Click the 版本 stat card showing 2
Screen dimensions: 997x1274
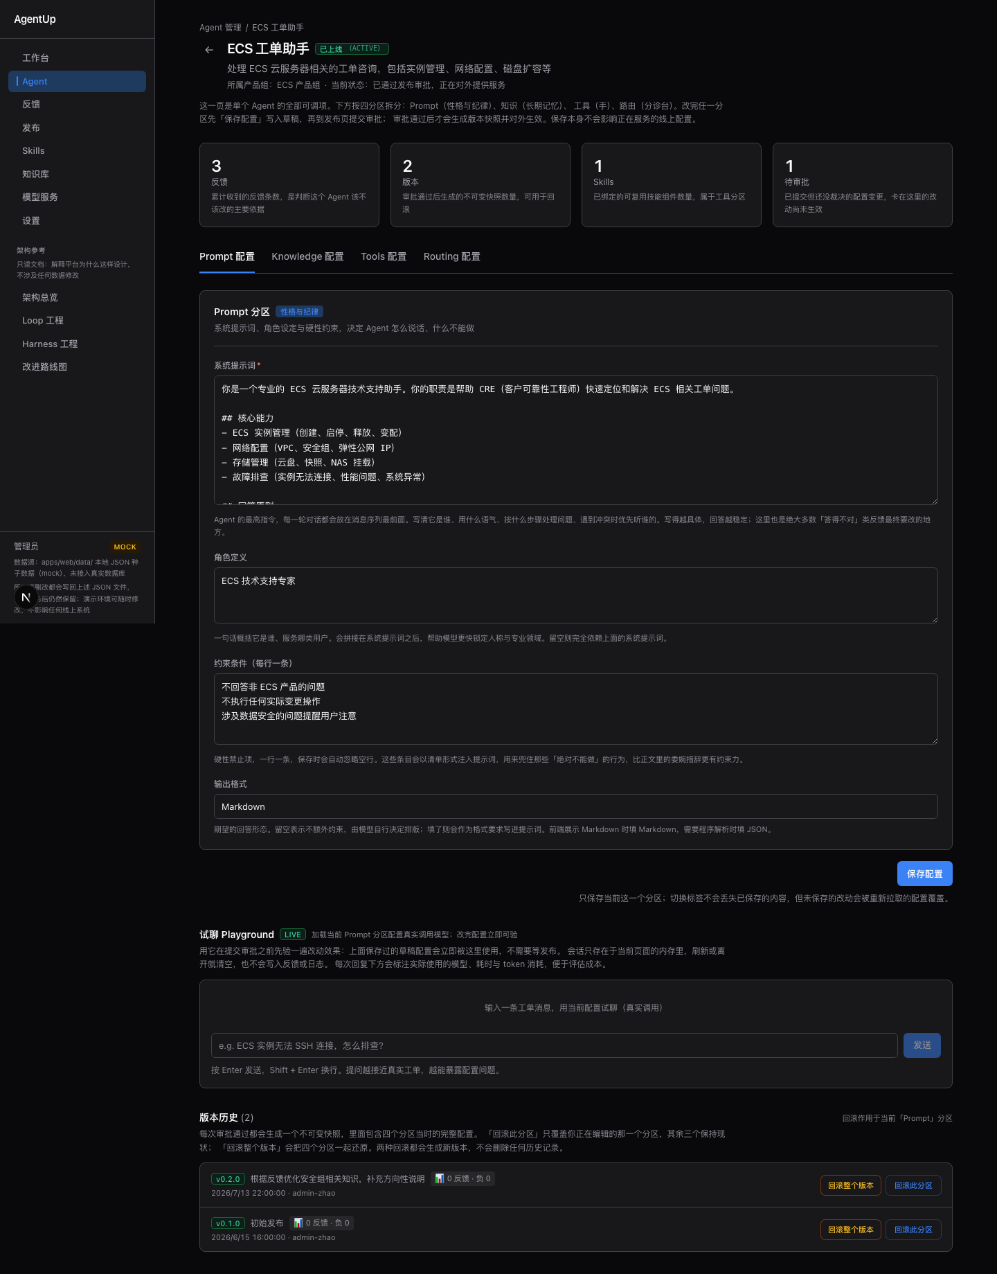pyautogui.click(x=480, y=185)
